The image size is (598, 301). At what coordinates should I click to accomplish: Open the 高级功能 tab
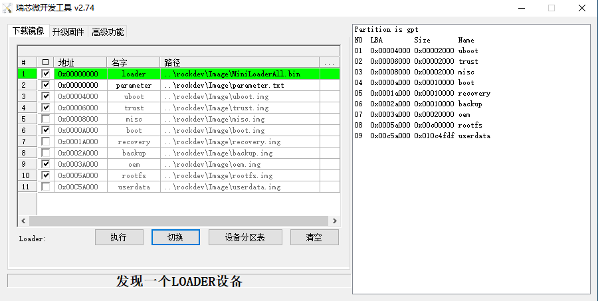click(x=108, y=32)
